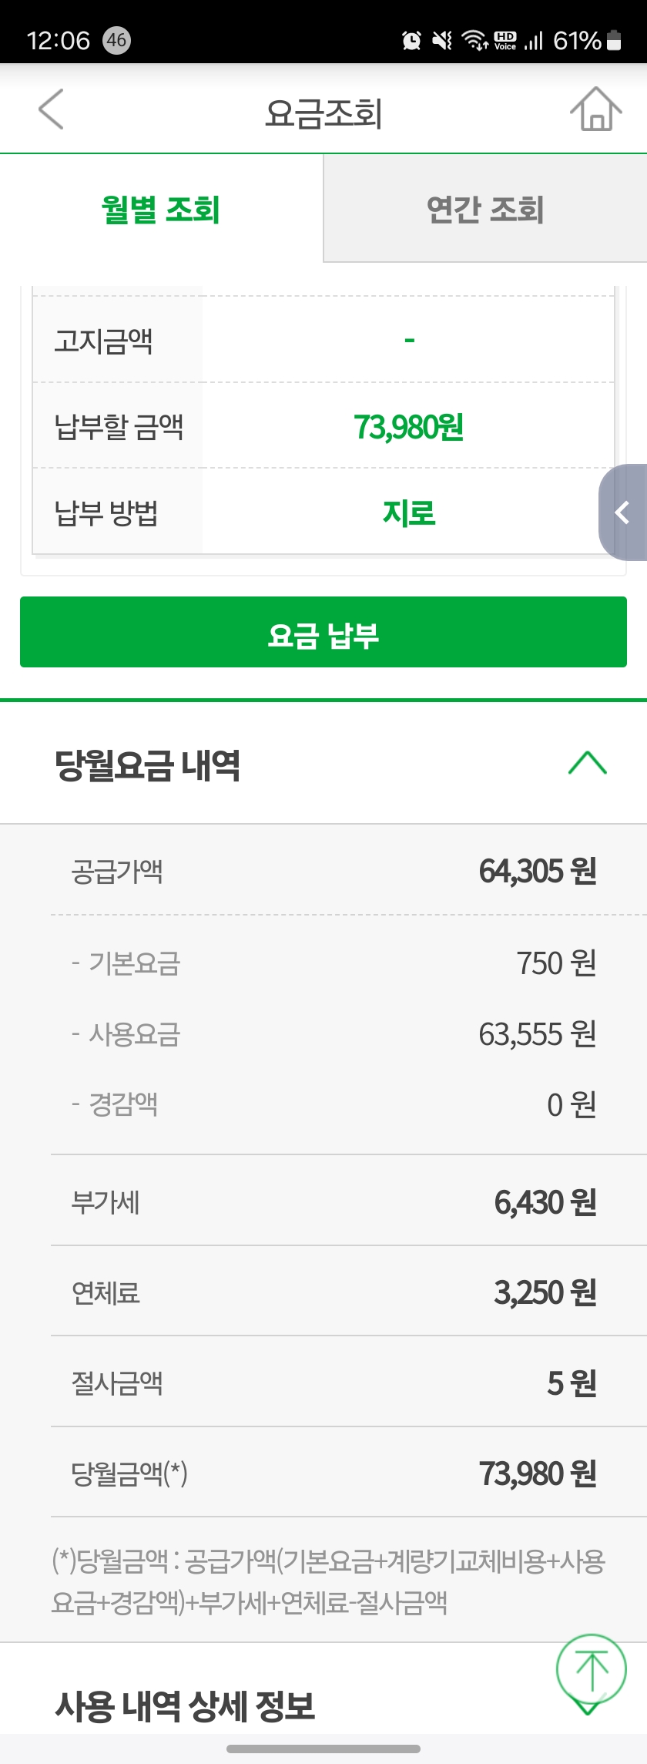Tap the battery icon in status bar
The height and width of the screenshot is (1764, 647).
tap(614, 40)
